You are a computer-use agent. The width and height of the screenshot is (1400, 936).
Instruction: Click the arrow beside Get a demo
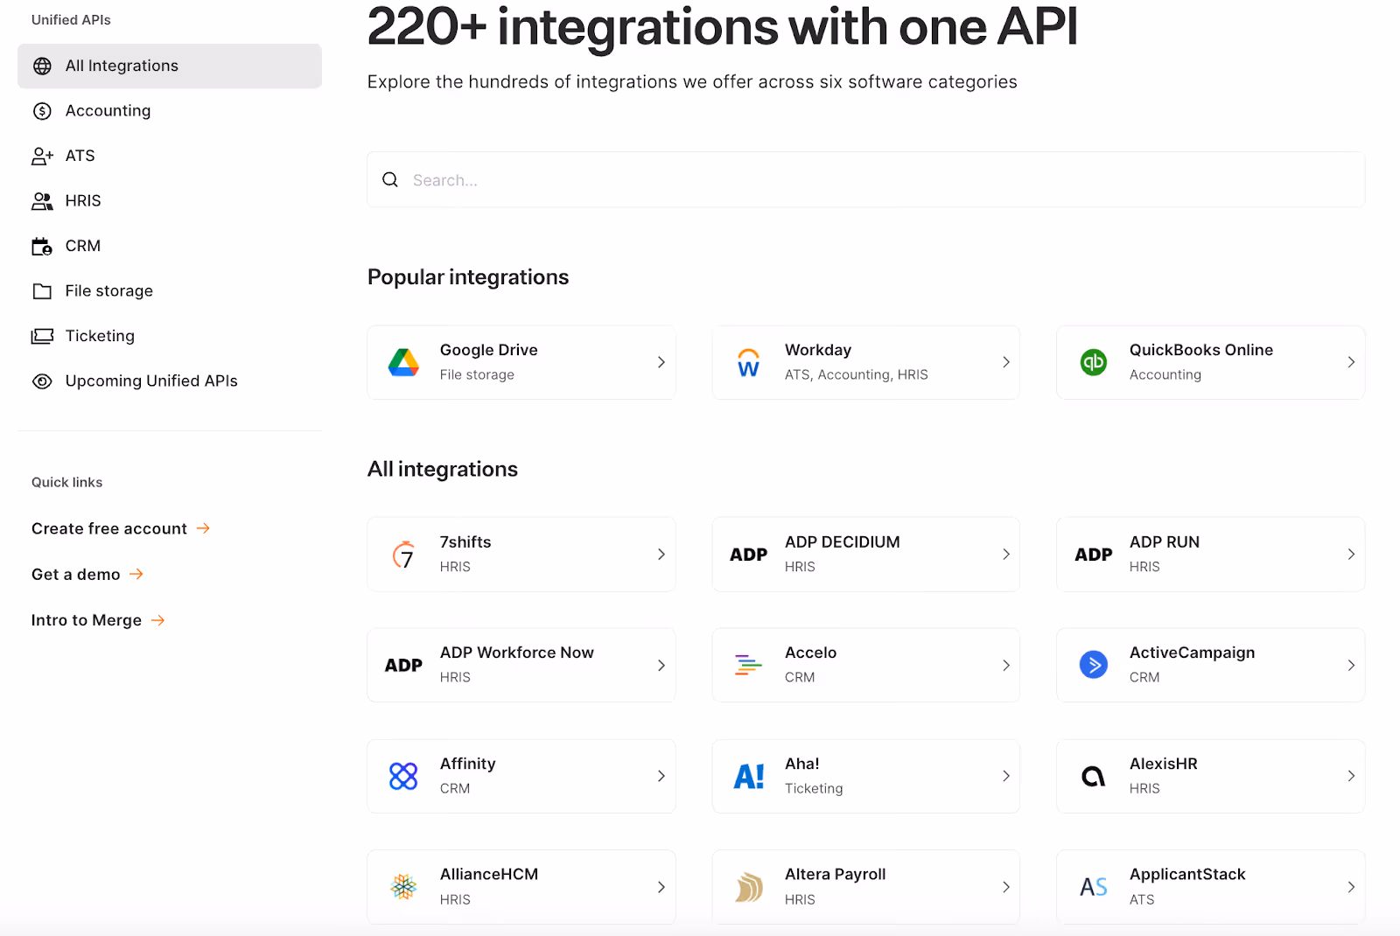click(x=136, y=574)
